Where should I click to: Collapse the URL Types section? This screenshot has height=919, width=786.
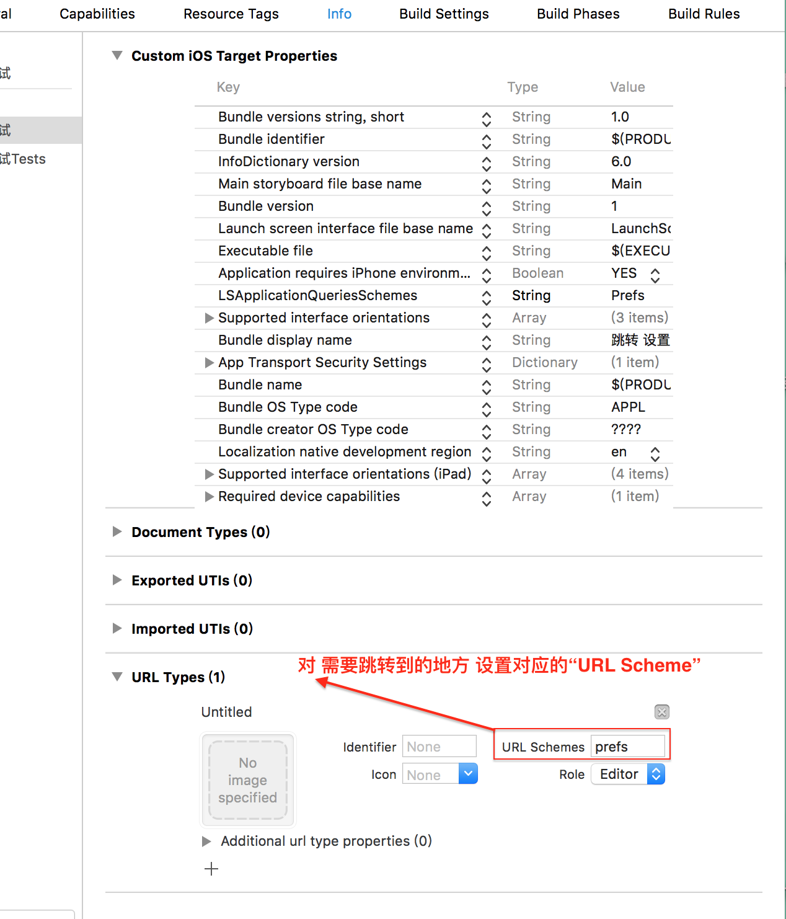pyautogui.click(x=117, y=677)
